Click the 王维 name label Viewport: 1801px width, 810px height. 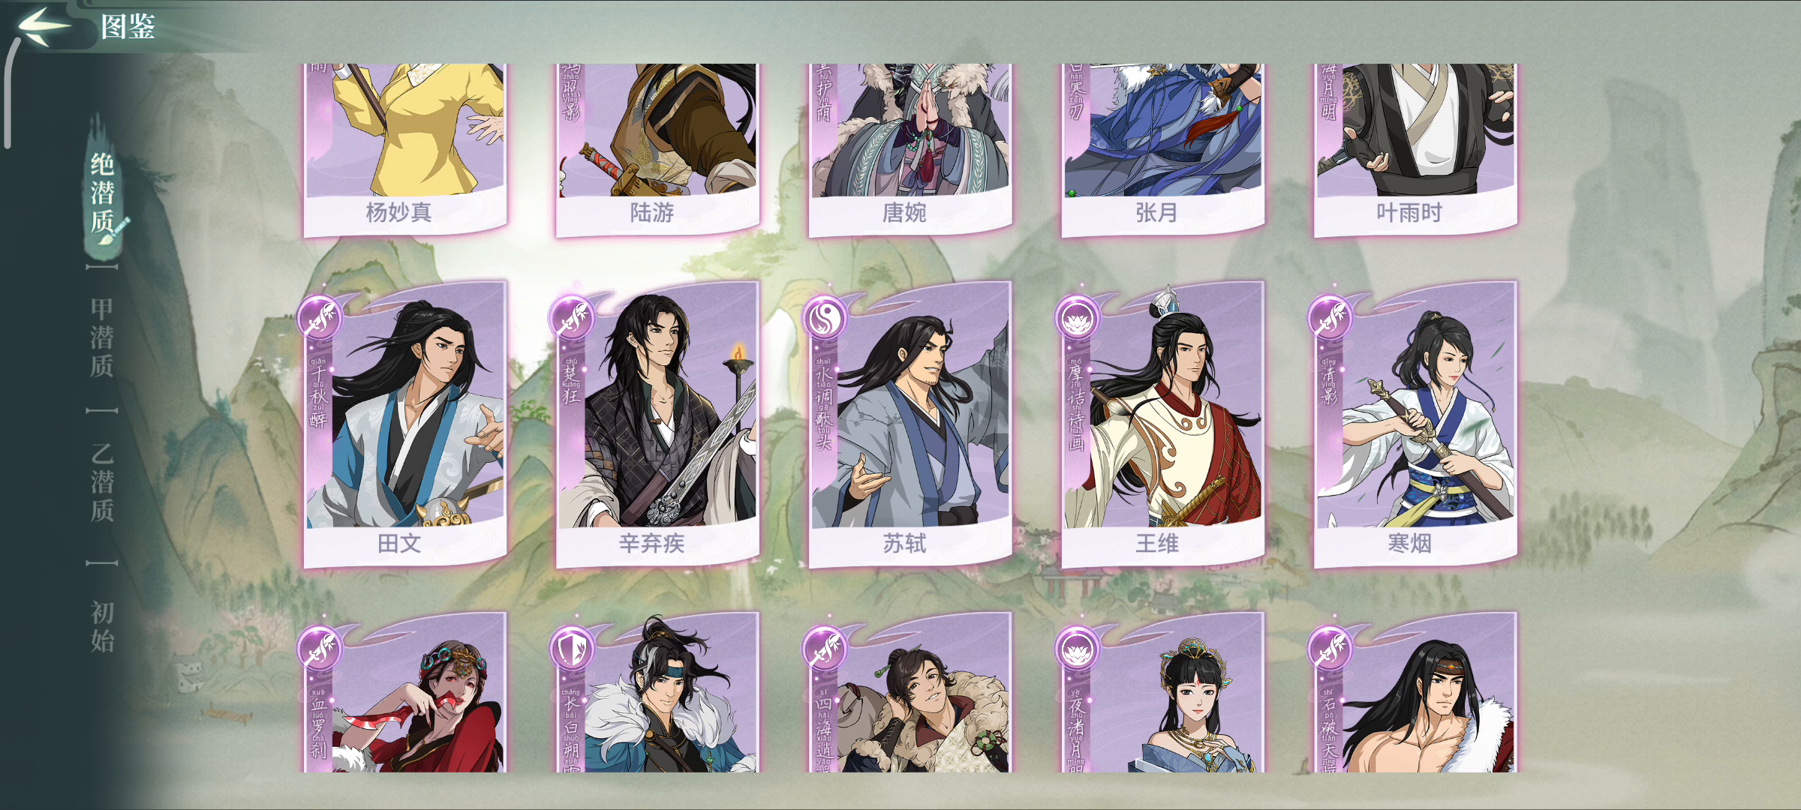click(1157, 543)
